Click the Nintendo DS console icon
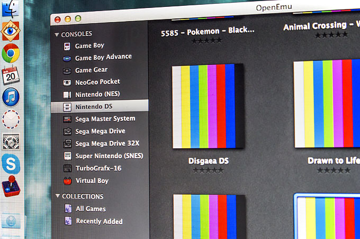 pyautogui.click(x=67, y=107)
